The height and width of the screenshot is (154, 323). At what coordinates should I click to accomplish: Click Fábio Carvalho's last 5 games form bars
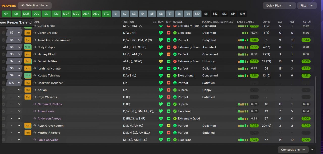[243, 140]
